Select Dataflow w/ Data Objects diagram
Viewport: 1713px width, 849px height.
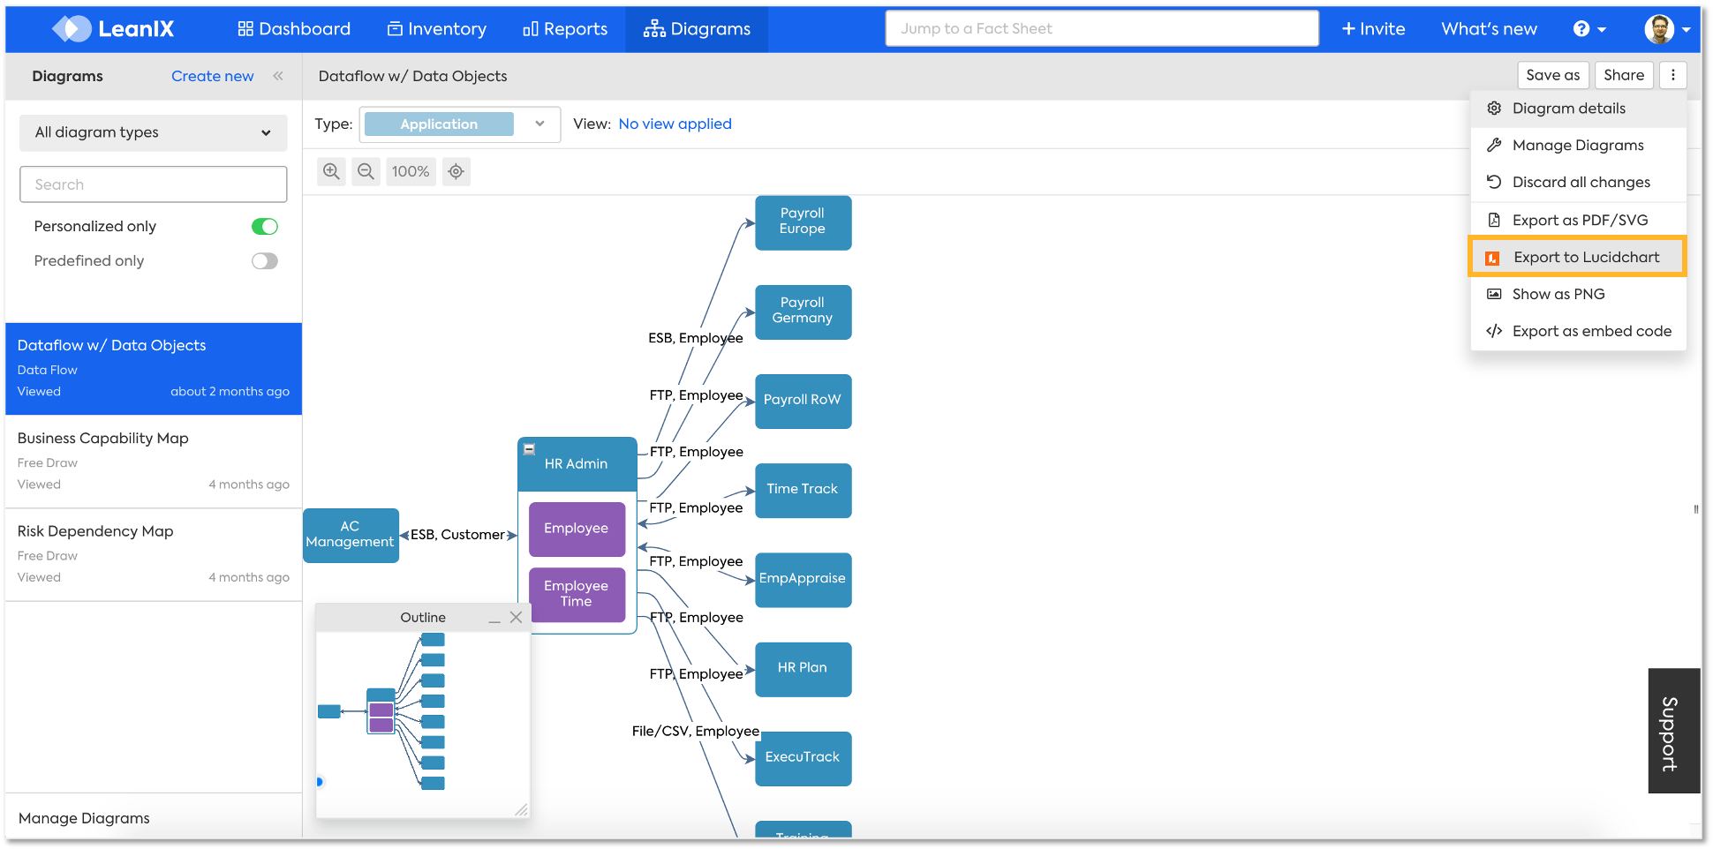point(154,369)
